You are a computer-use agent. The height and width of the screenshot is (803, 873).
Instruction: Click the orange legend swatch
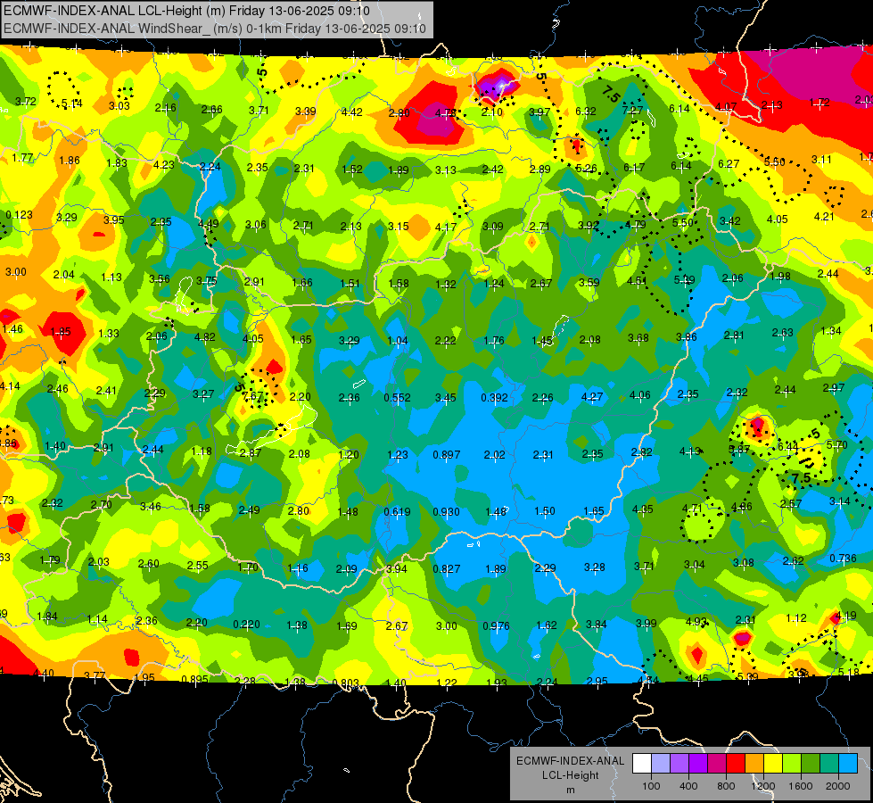[754, 764]
